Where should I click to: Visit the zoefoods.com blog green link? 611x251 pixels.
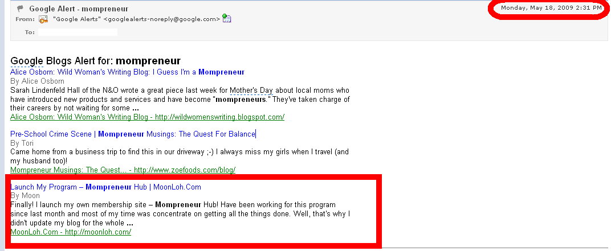[x=123, y=170]
